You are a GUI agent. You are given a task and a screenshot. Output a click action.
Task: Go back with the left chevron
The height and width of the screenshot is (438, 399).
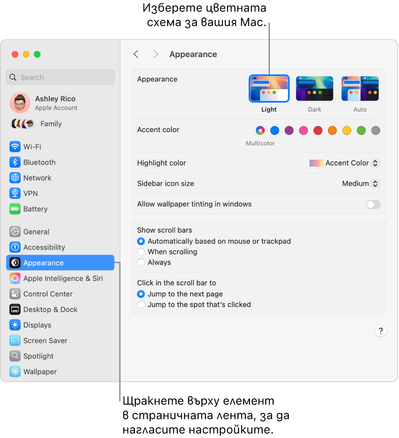coord(136,54)
